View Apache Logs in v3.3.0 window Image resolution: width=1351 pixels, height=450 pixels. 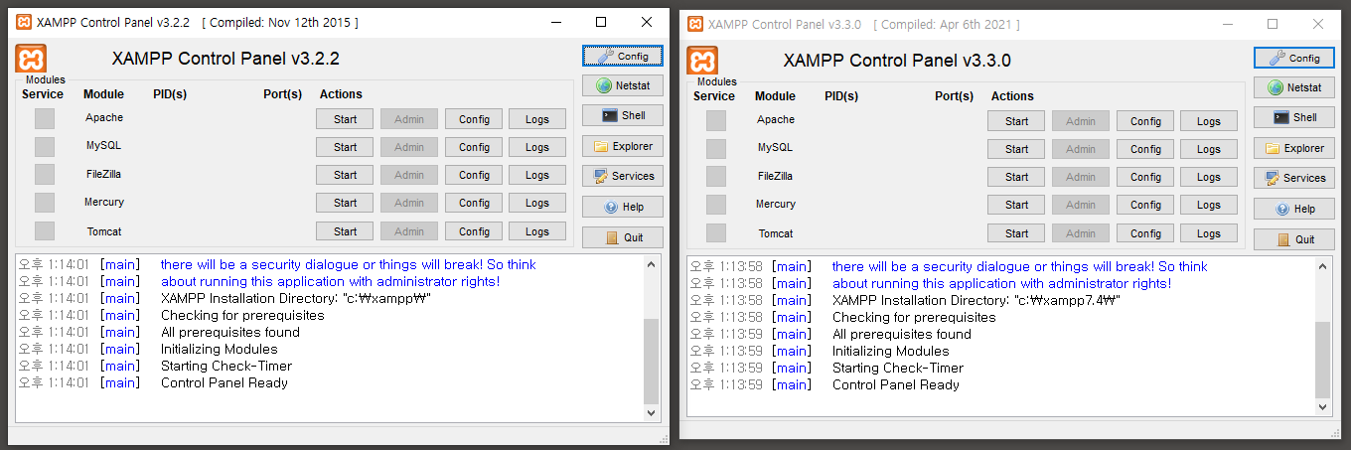[1209, 121]
